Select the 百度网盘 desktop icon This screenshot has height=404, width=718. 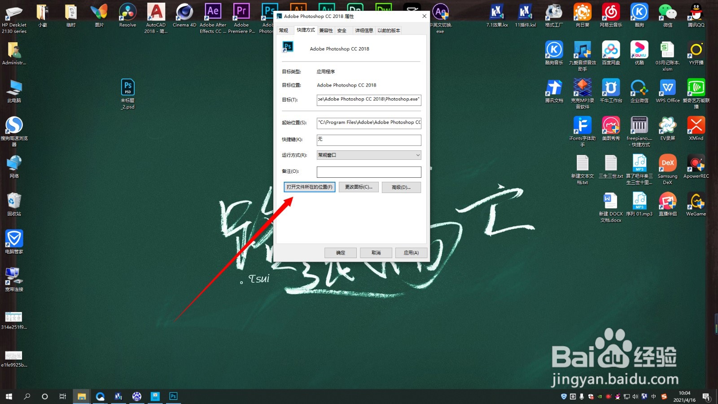pyautogui.click(x=611, y=53)
